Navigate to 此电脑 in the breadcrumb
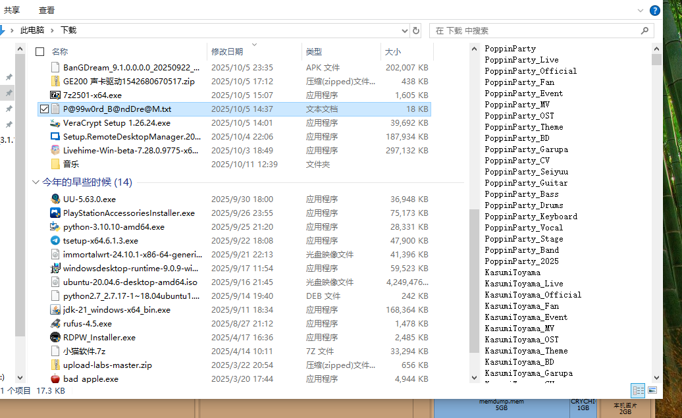 (32, 30)
